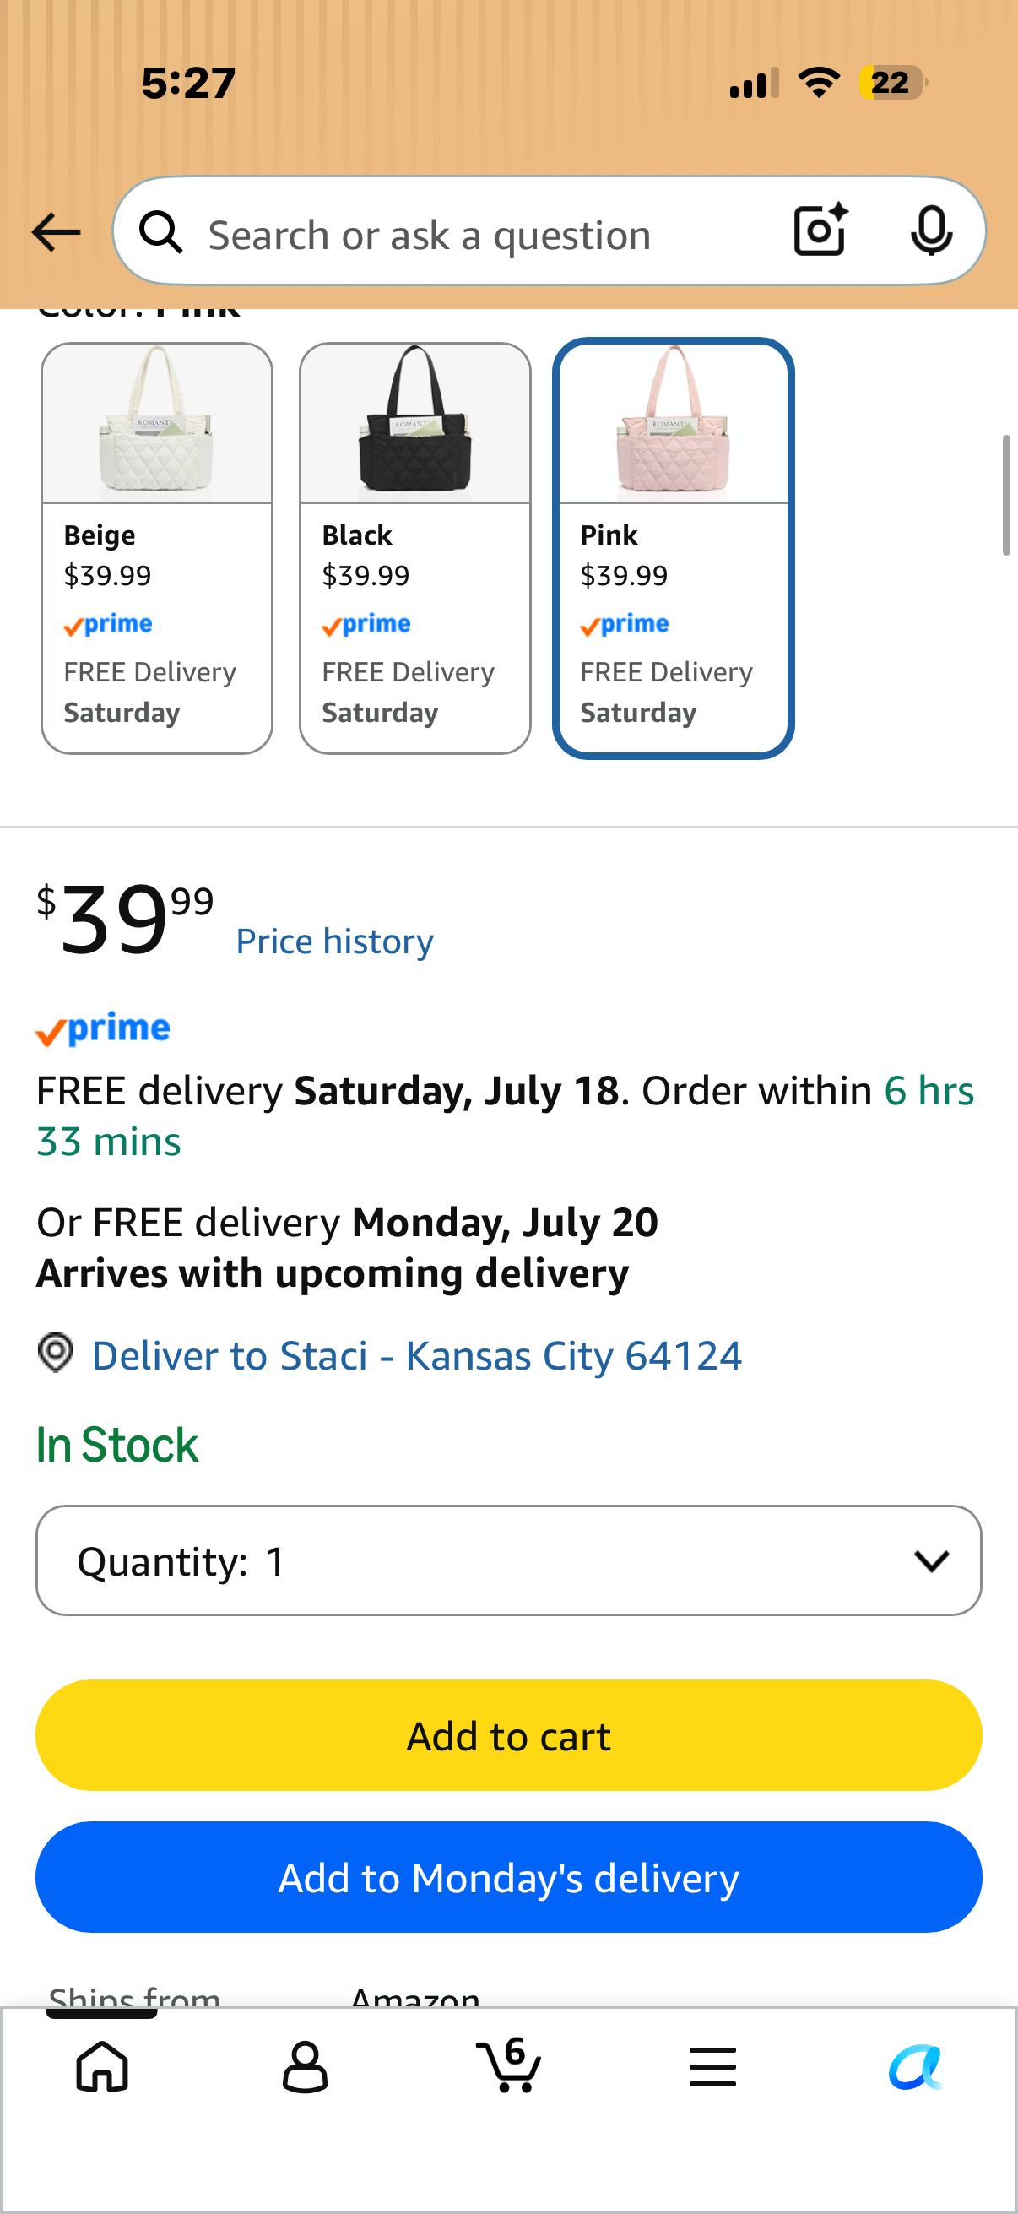Tap the back arrow icon

click(x=56, y=232)
